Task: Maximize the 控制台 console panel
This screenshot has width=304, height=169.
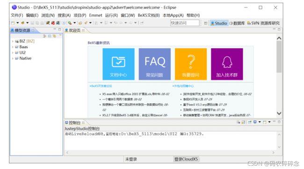Action: pos(279,122)
